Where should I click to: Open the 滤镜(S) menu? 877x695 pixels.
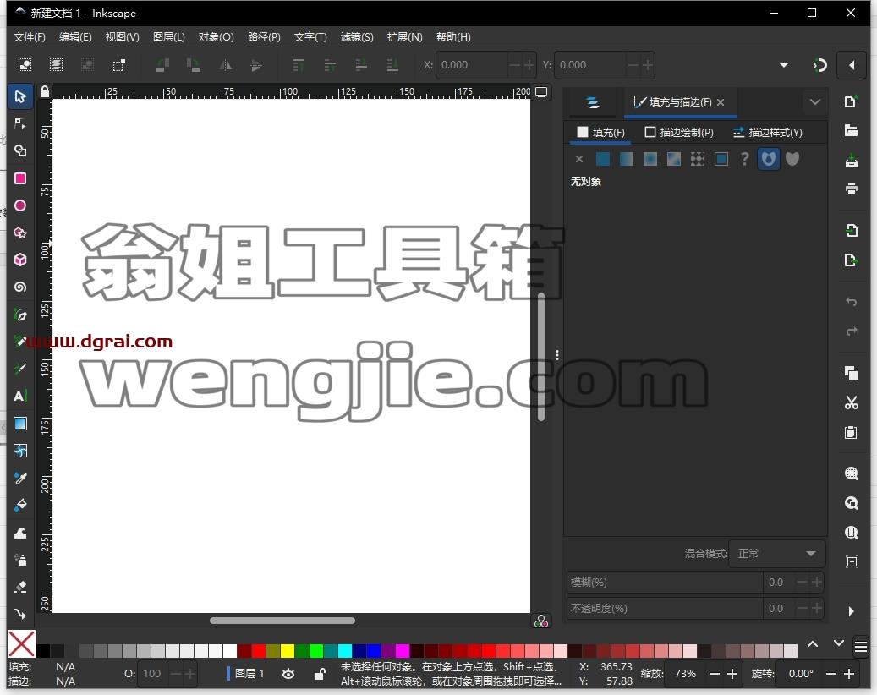[357, 37]
